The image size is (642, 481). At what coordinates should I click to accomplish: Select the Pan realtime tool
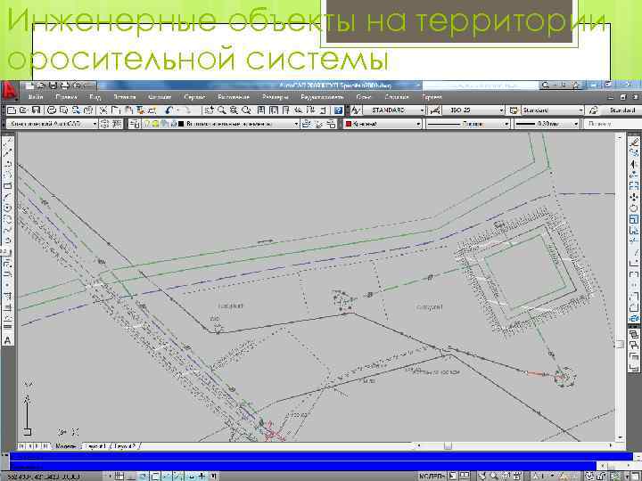(210, 110)
